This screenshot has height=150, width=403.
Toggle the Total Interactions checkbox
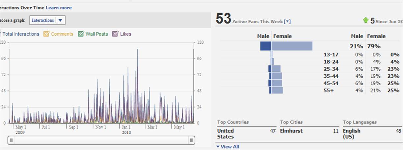coord(1,34)
